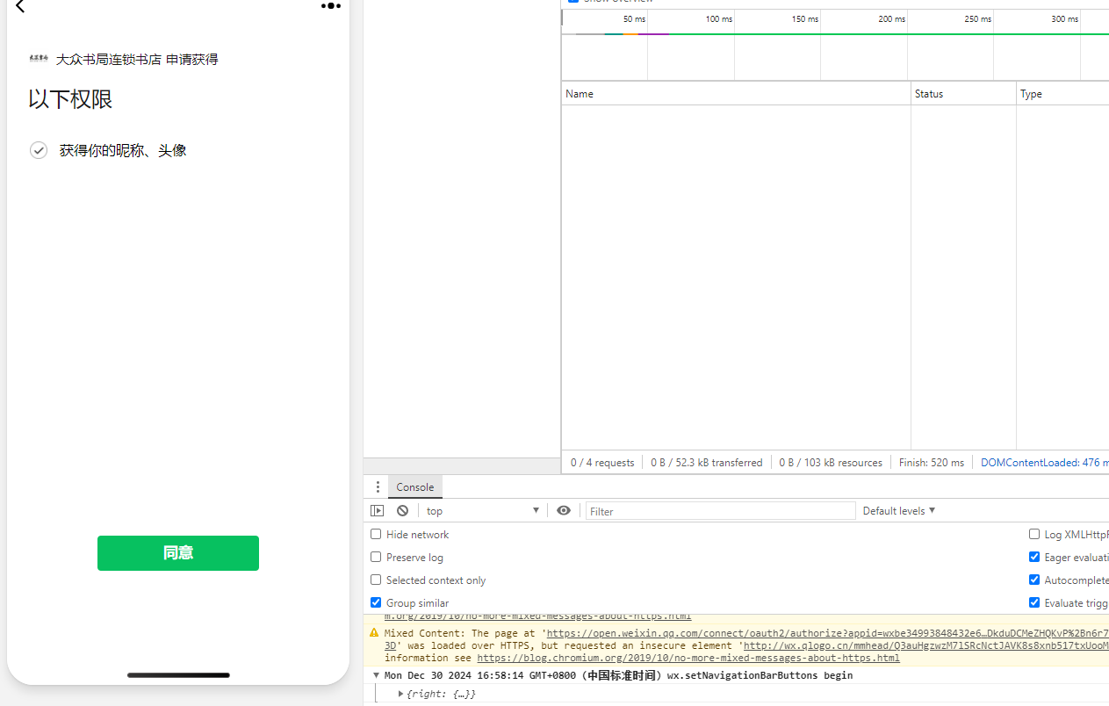This screenshot has width=1109, height=706.
Task: Open the wx.qlogo.cn mmhead image link
Action: click(926, 645)
